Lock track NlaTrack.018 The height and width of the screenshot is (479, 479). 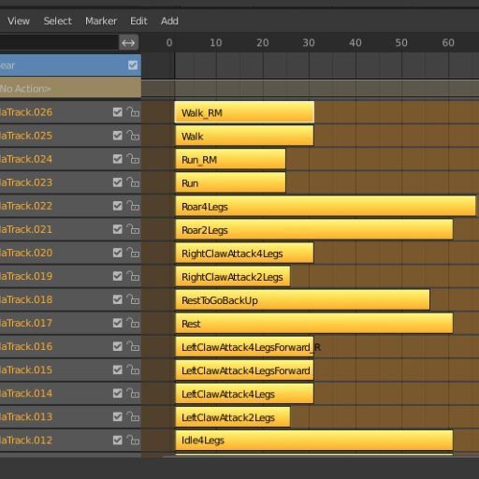tap(133, 299)
